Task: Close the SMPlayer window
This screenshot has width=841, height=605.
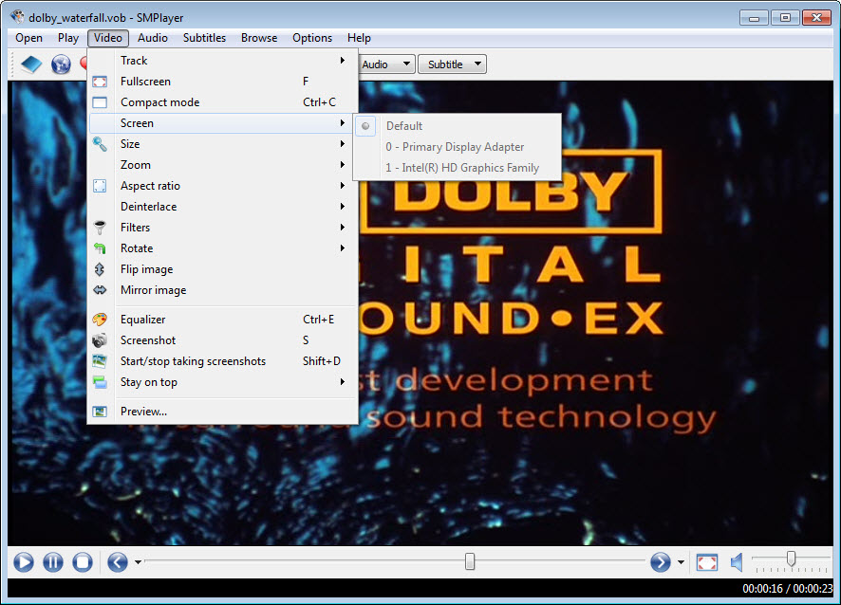Action: 816,18
